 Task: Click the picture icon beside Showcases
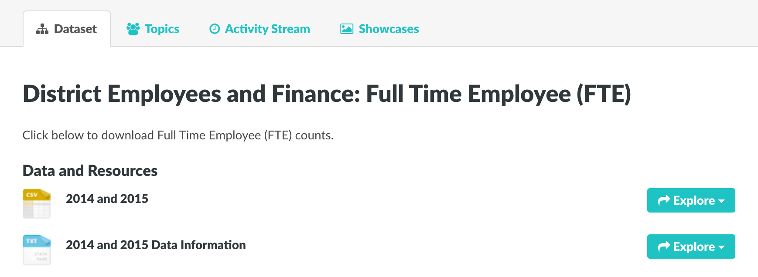(347, 29)
